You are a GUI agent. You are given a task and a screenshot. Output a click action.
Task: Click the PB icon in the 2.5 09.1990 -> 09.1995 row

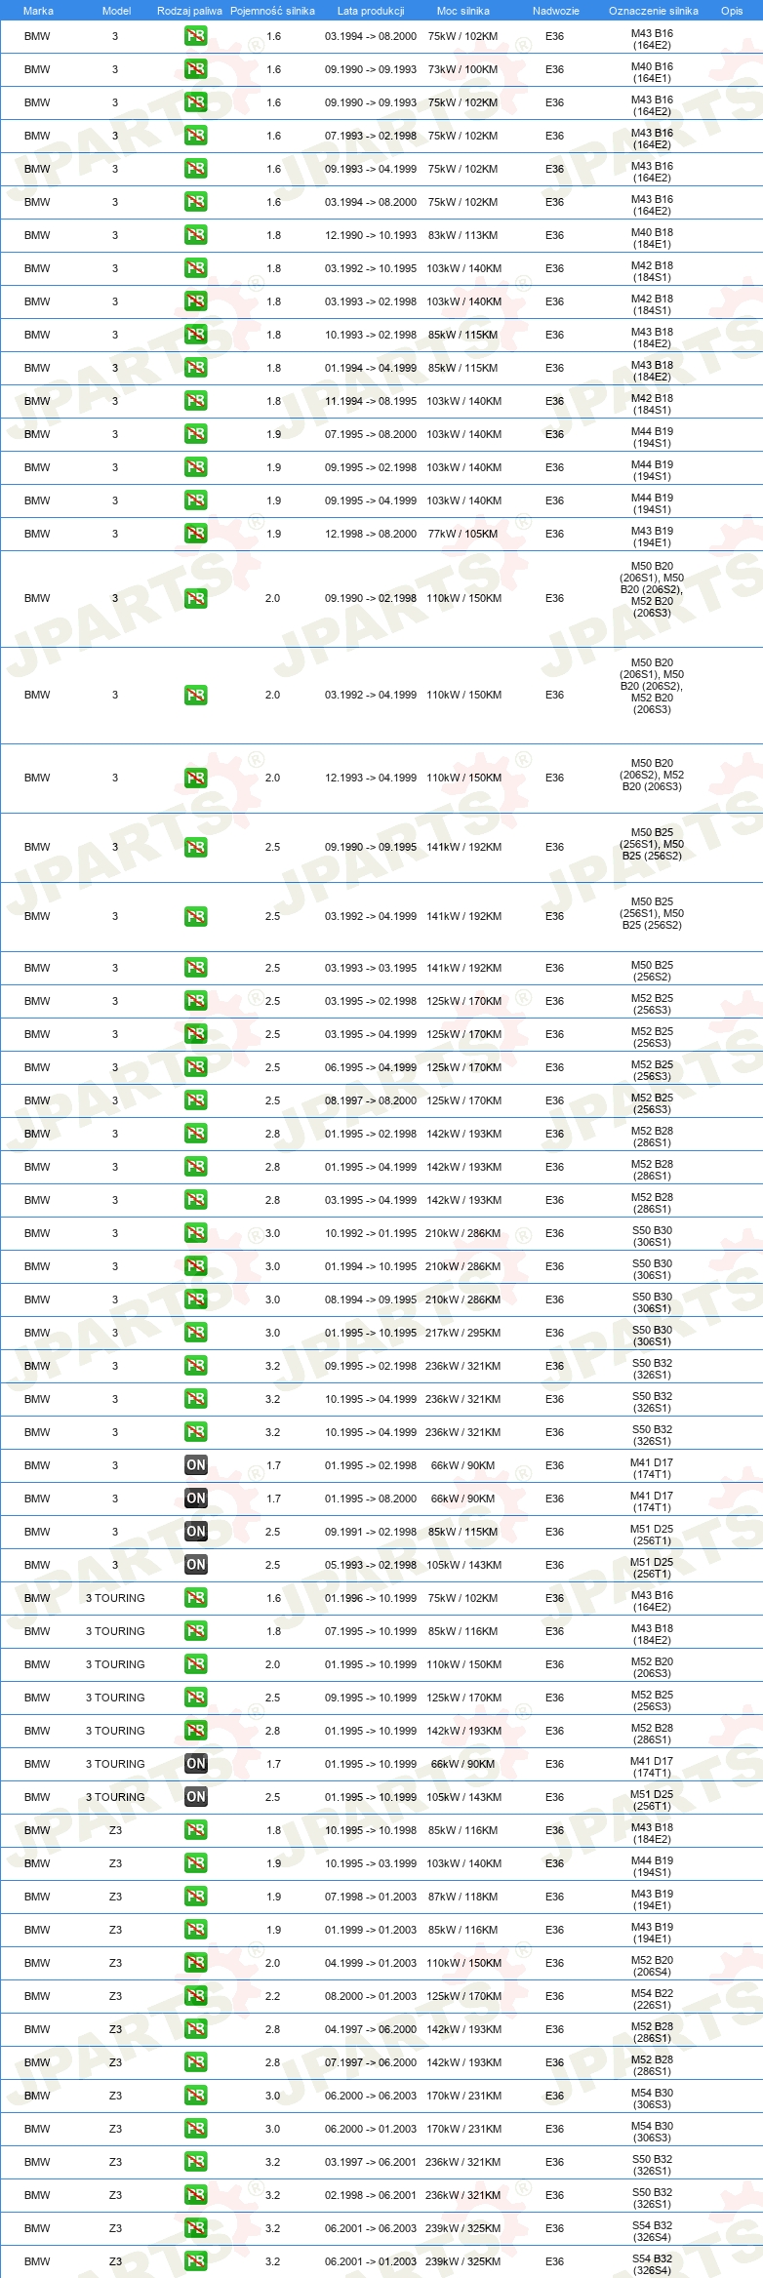coord(195,848)
